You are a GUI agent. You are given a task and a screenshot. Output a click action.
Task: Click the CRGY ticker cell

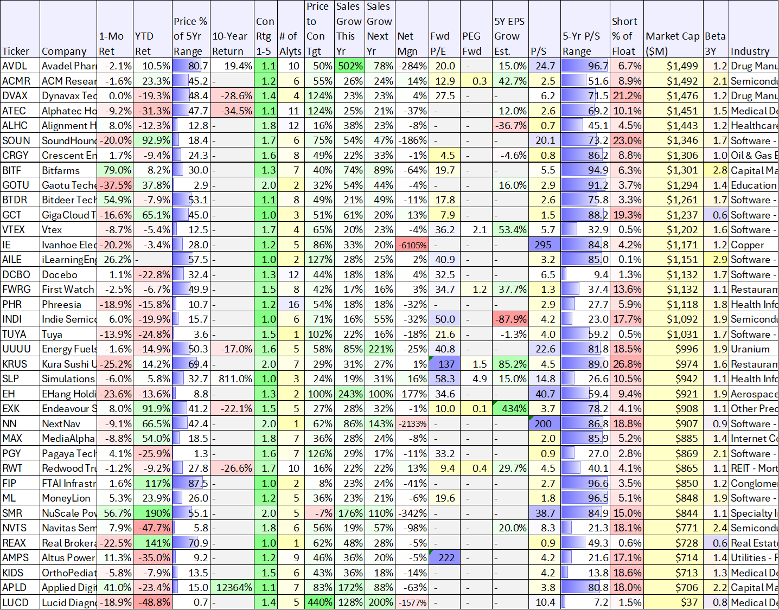coord(20,156)
